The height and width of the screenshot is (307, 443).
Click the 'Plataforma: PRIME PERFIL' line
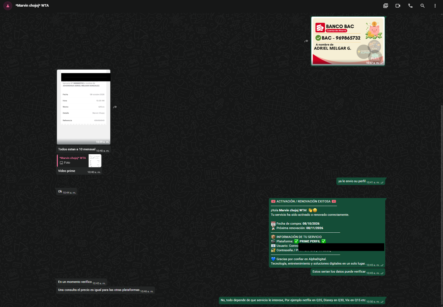(x=298, y=241)
